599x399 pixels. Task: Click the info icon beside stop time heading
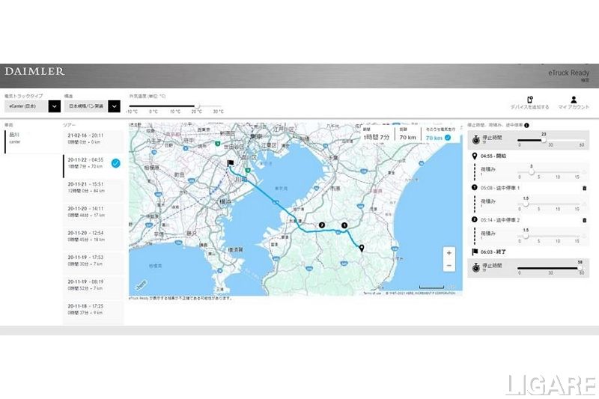[527, 125]
